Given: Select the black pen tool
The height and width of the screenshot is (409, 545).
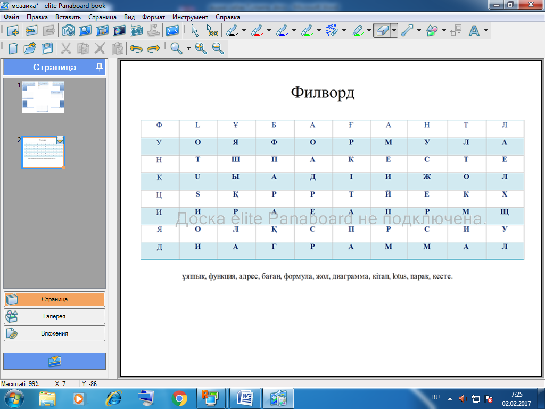Looking at the screenshot, I should [232, 31].
